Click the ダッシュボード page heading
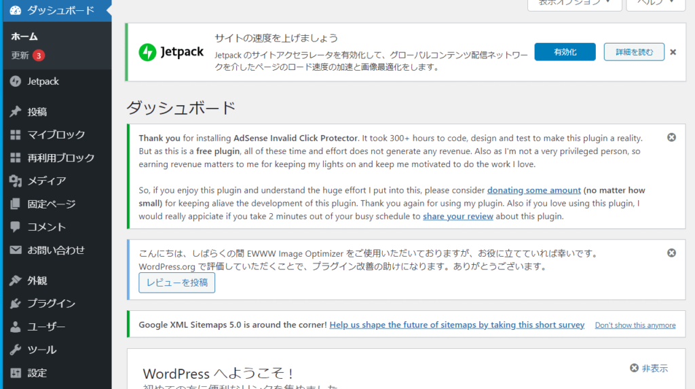 [x=181, y=108]
